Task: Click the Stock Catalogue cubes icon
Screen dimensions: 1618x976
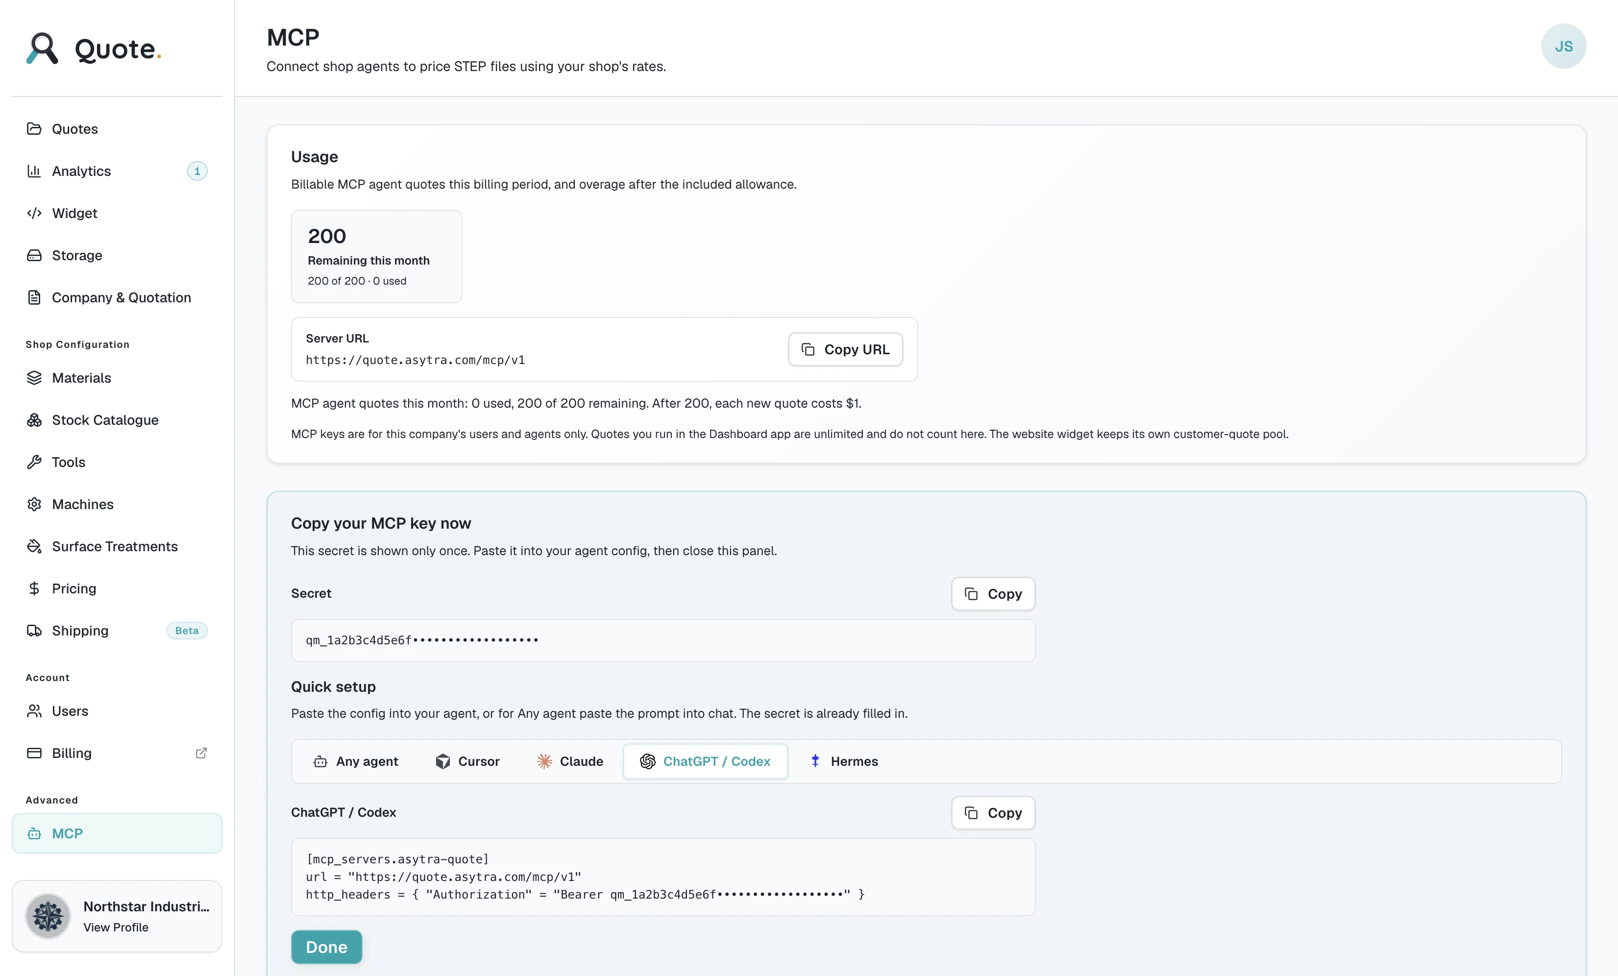Action: pos(34,420)
